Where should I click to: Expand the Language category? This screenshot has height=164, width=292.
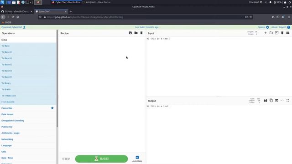pyautogui.click(x=28, y=145)
